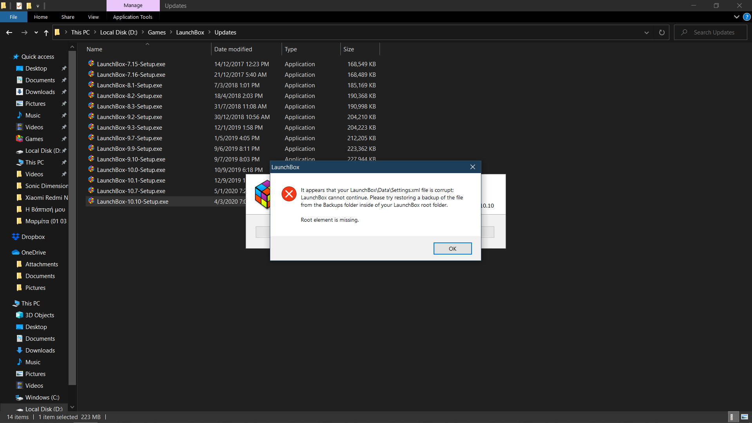Image resolution: width=752 pixels, height=423 pixels.
Task: Open Attachments under OneDrive
Action: point(42,264)
